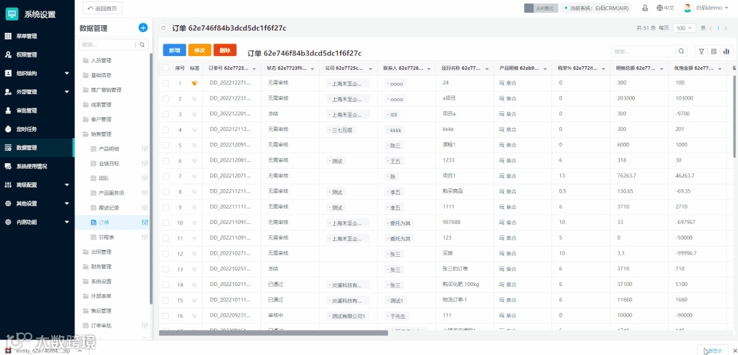Open the 100 per-page dropdown
Screen dimensions: 738x355
(684, 28)
